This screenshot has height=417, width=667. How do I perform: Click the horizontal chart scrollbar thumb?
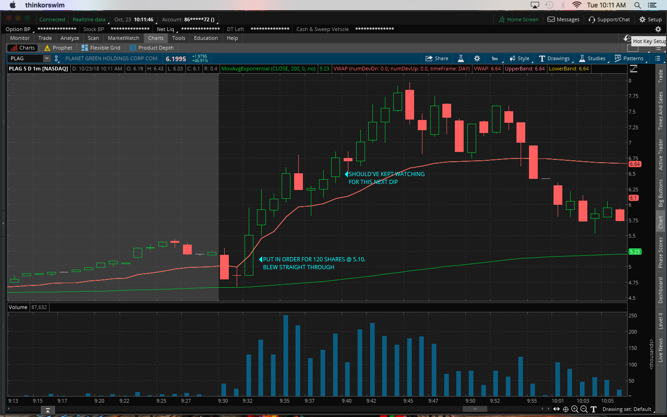pos(475,409)
